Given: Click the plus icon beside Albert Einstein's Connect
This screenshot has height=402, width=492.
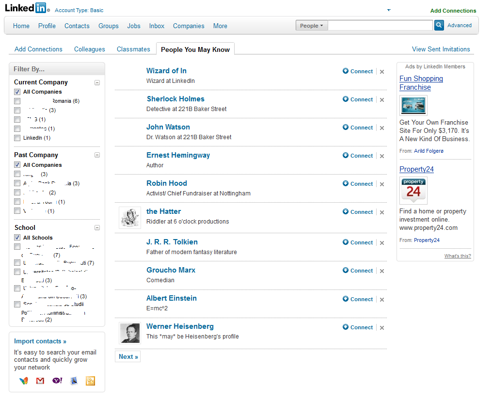Looking at the screenshot, I should [x=346, y=299].
